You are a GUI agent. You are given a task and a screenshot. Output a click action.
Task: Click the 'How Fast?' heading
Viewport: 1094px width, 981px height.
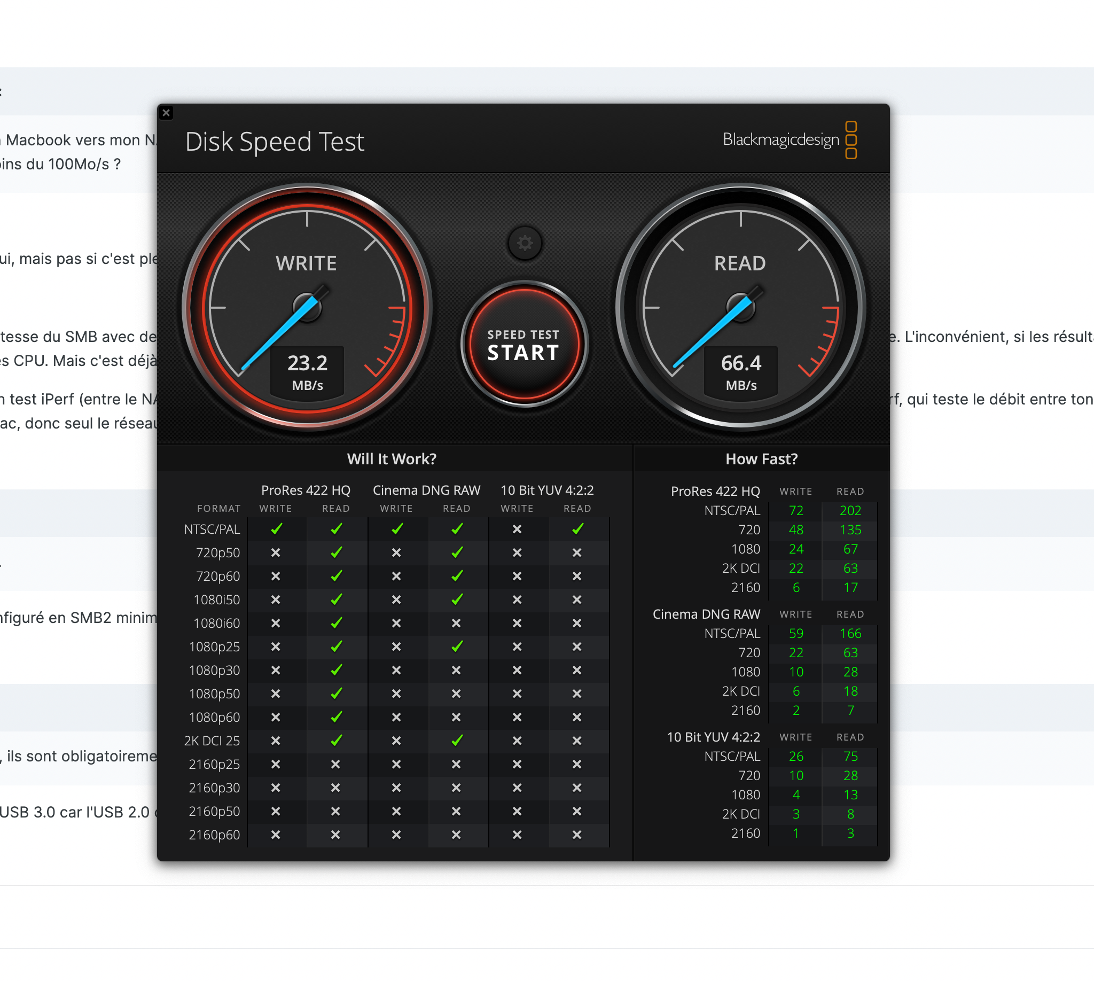point(762,458)
